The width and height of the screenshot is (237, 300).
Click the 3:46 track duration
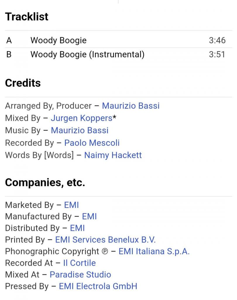[x=217, y=40]
